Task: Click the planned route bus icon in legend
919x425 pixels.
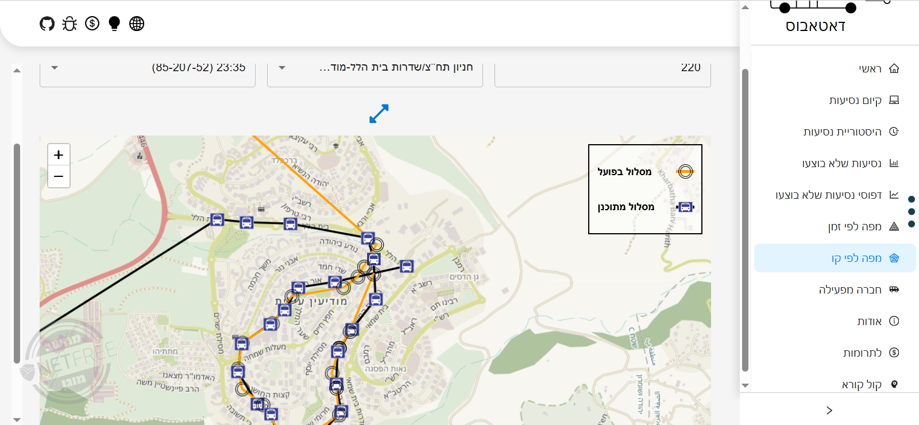Action: point(685,207)
